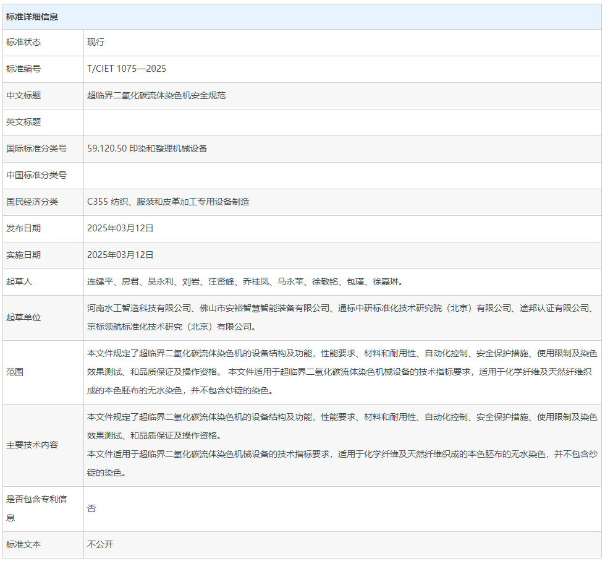605x561 pixels.
Task: Click the 标准状态 row label
Action: tap(23, 42)
